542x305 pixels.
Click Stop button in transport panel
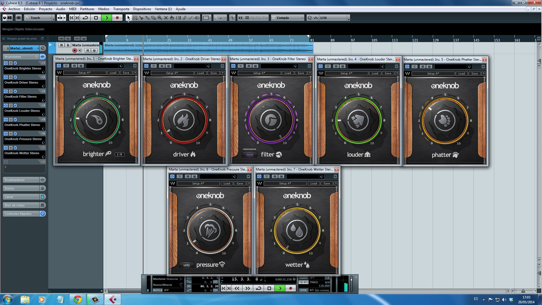tap(269, 288)
